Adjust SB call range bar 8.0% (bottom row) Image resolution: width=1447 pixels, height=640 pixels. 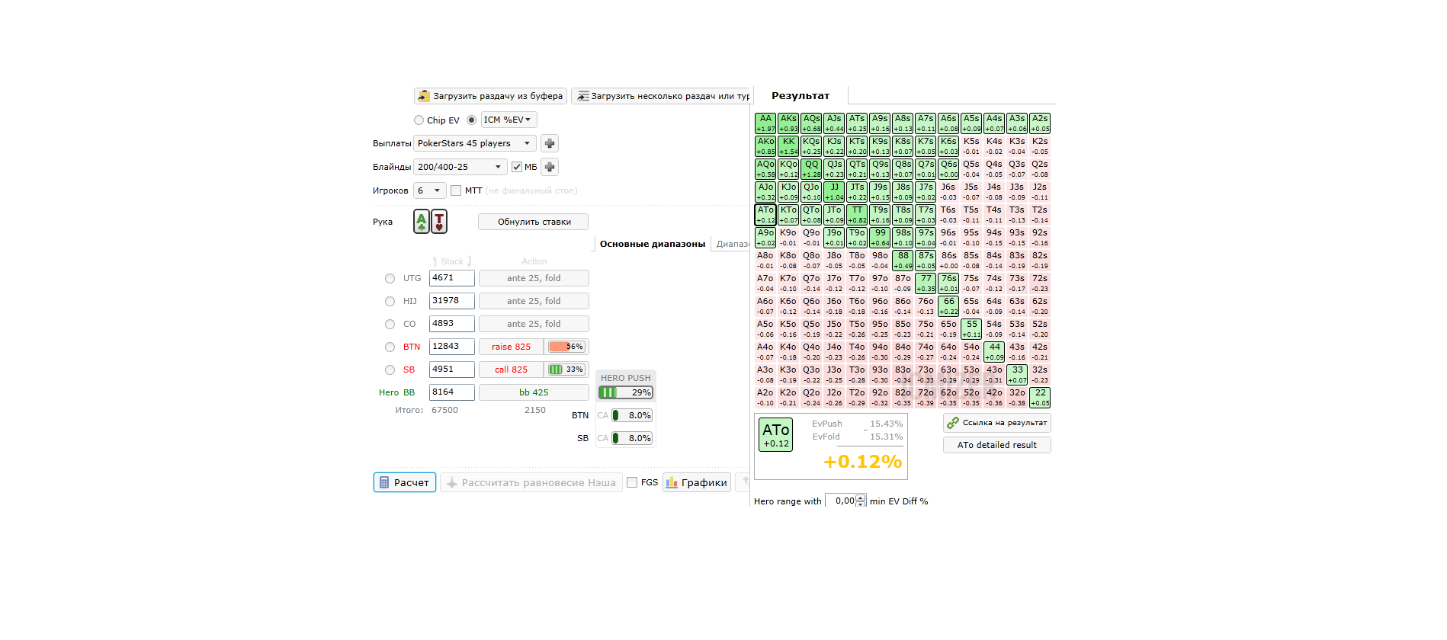[x=632, y=438]
